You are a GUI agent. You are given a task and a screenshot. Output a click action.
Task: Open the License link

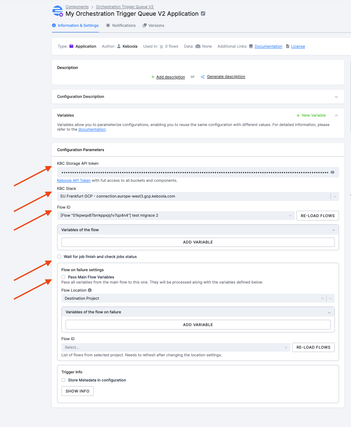point(298,46)
